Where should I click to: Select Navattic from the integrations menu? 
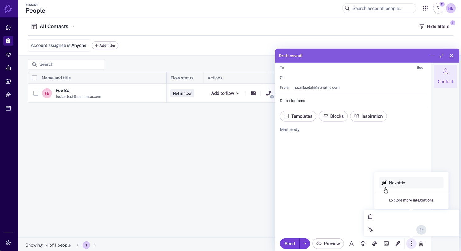(x=397, y=183)
